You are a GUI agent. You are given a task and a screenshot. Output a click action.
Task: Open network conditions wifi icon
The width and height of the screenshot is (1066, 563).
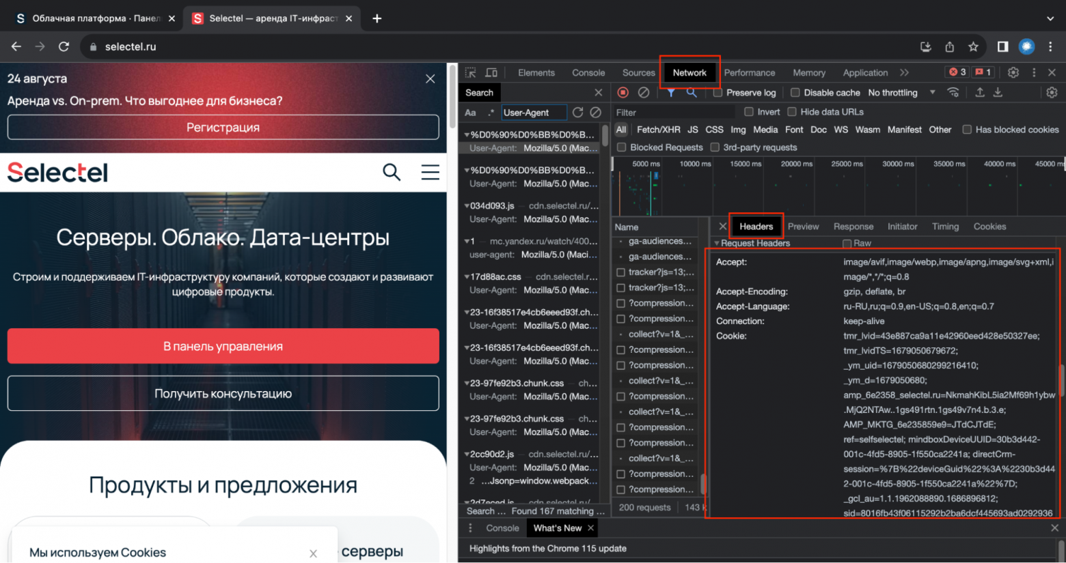(953, 92)
